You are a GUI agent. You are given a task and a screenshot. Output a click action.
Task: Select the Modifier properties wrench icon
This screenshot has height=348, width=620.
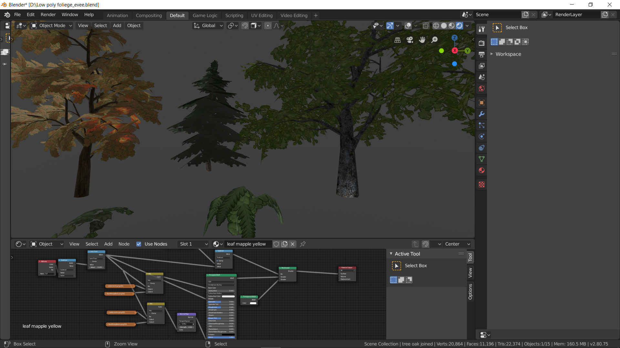[481, 114]
